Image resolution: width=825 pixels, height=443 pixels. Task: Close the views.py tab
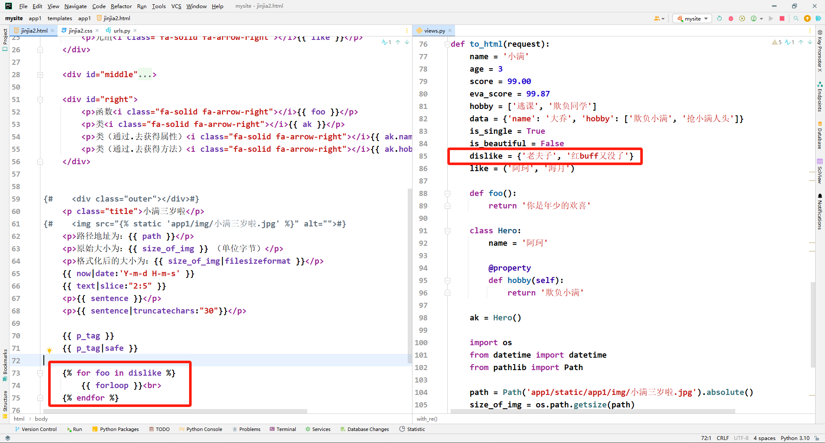click(450, 30)
